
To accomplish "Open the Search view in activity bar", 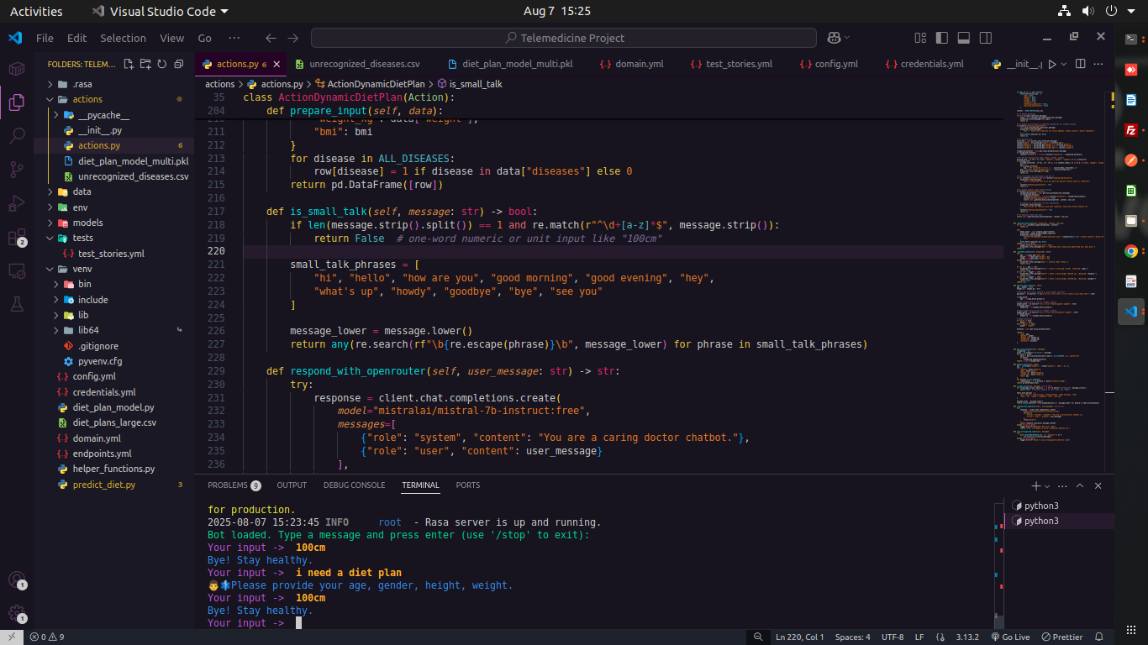I will tap(17, 135).
